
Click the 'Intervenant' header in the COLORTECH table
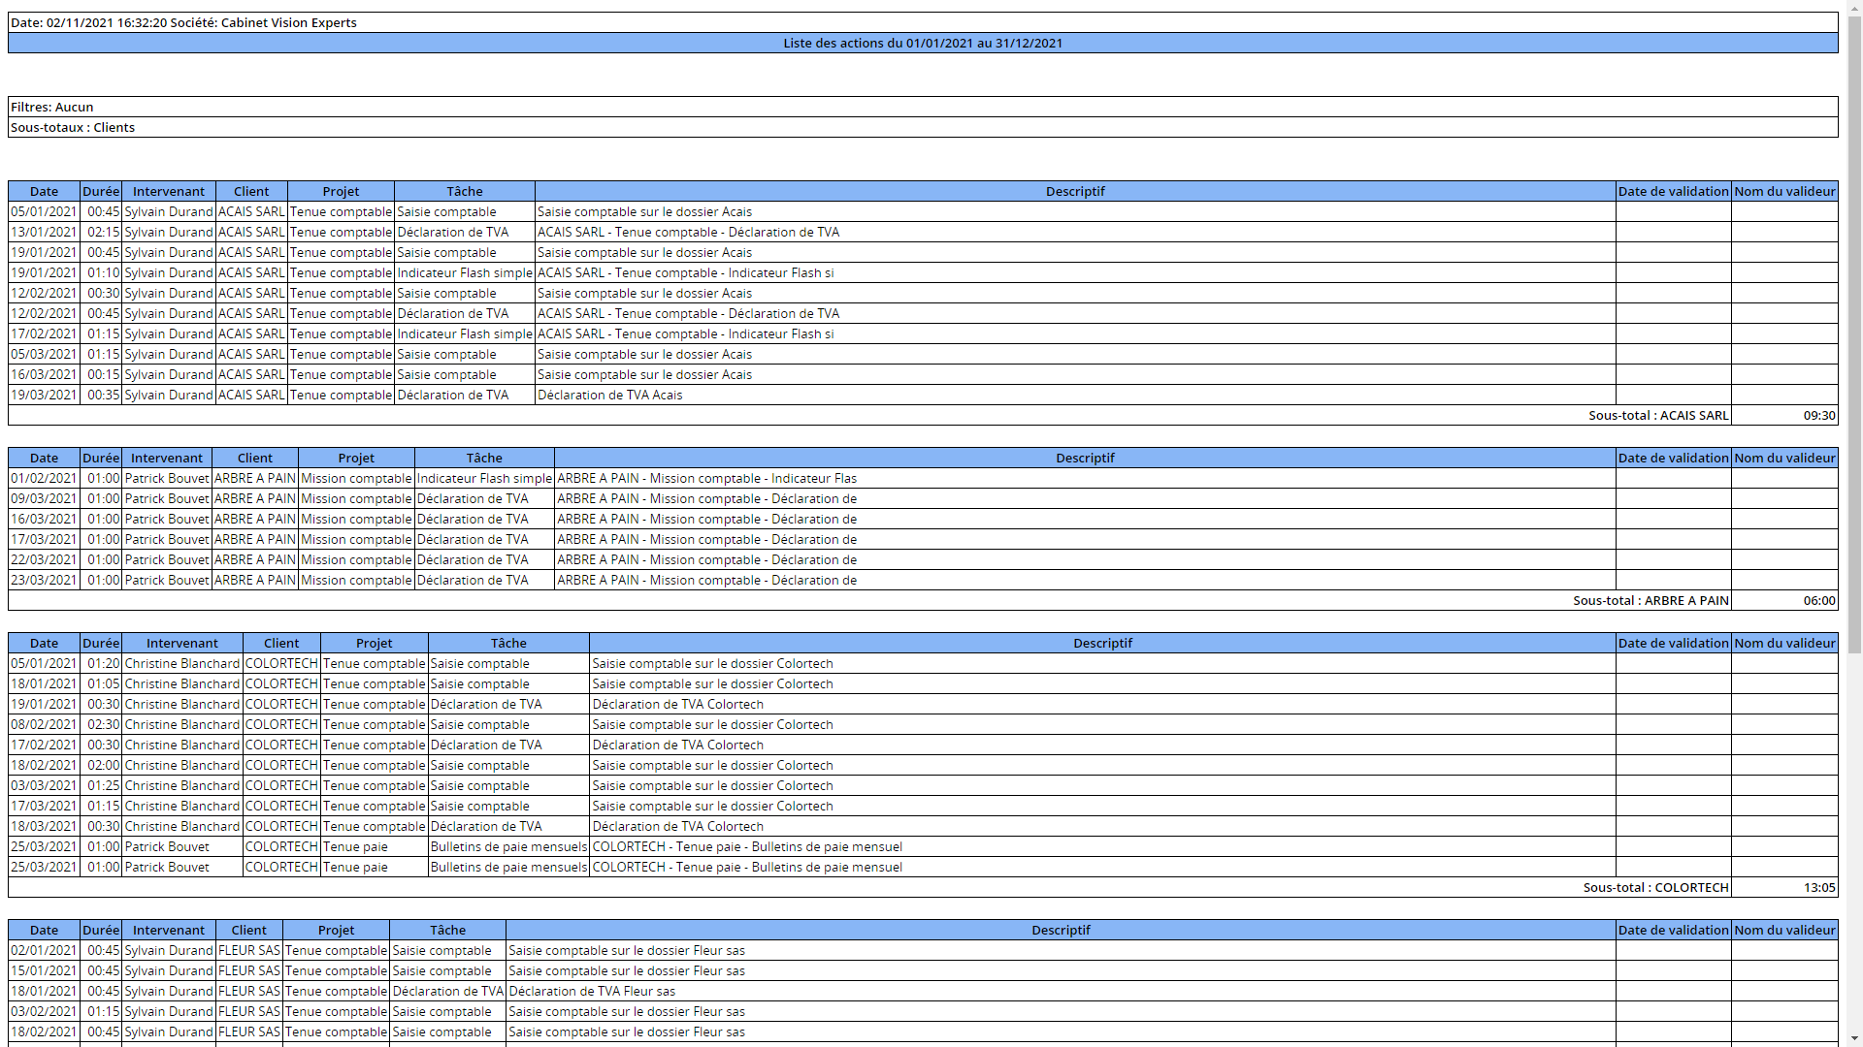[x=181, y=643]
